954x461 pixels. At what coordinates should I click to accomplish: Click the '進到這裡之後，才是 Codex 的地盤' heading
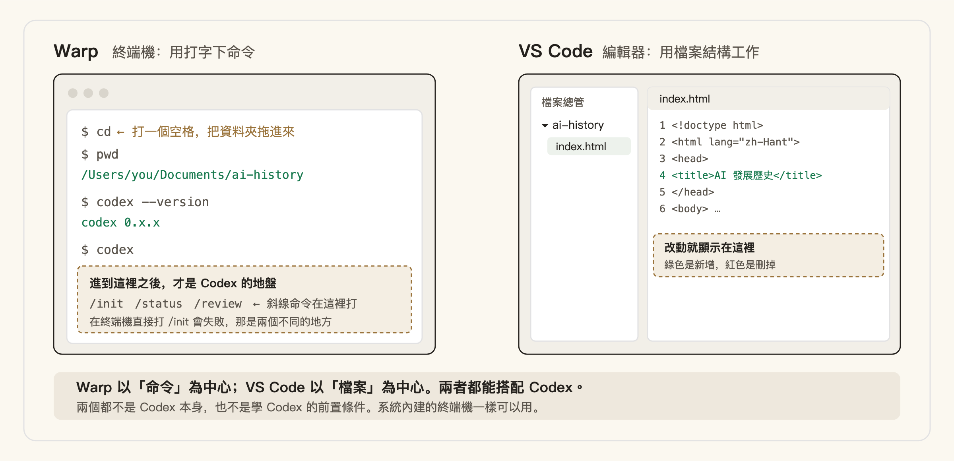tap(183, 283)
